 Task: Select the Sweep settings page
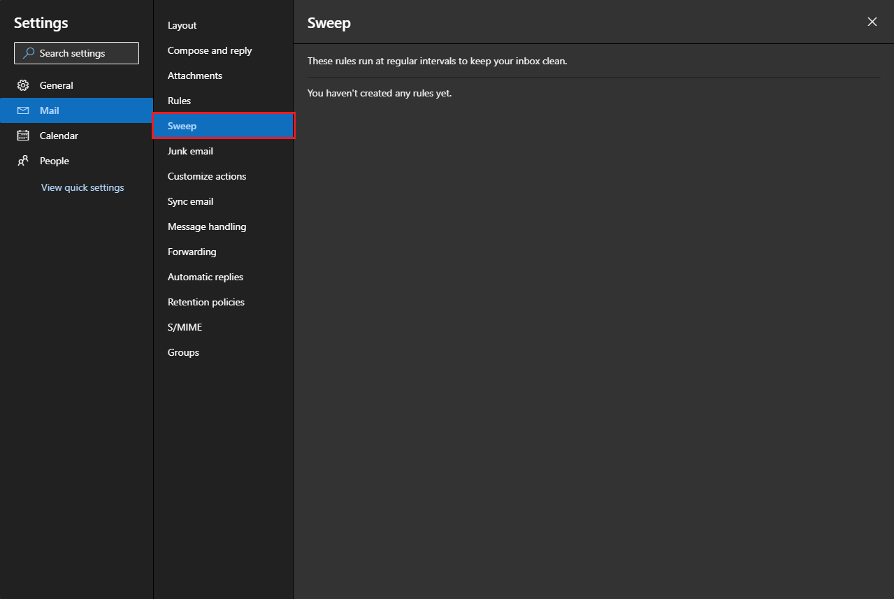224,126
